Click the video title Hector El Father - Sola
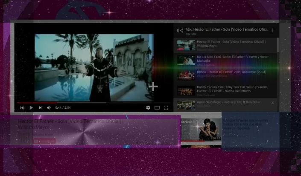The image size is (301, 176). tap(70, 124)
